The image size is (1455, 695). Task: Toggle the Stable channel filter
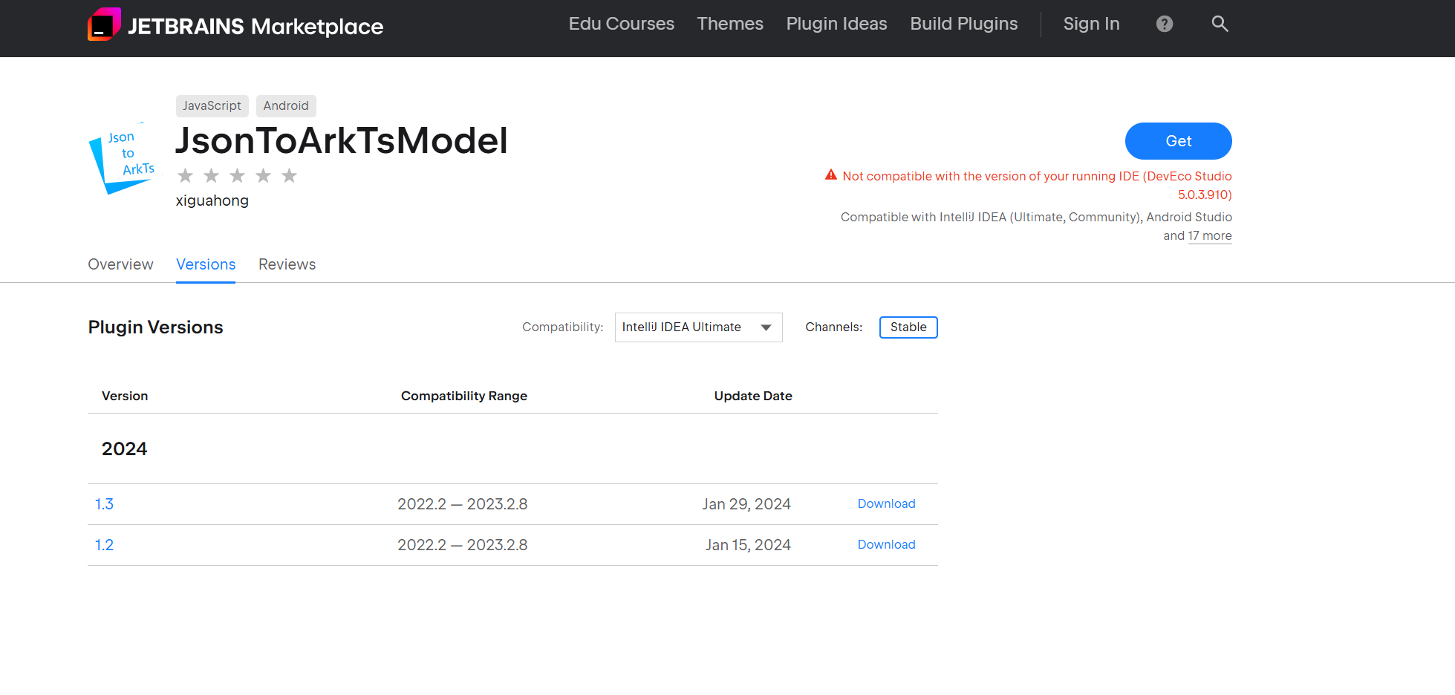908,327
